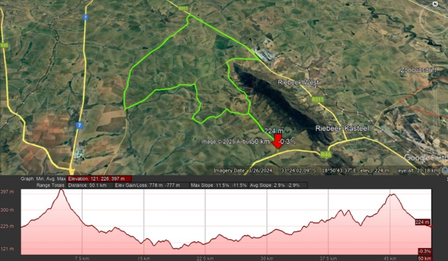Select the Riebeek West place label

pyautogui.click(x=298, y=82)
